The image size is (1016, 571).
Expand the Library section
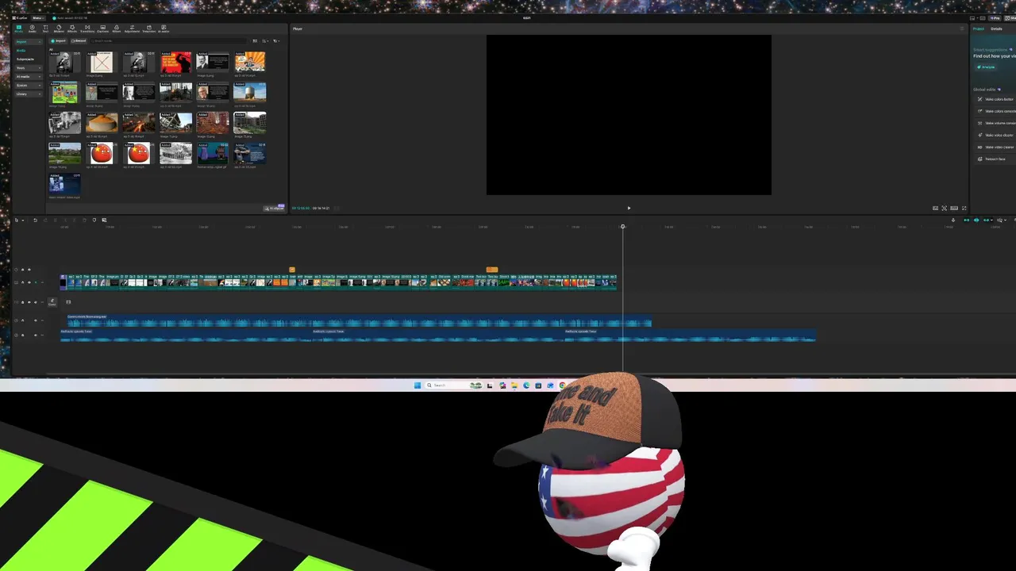[x=29, y=94]
